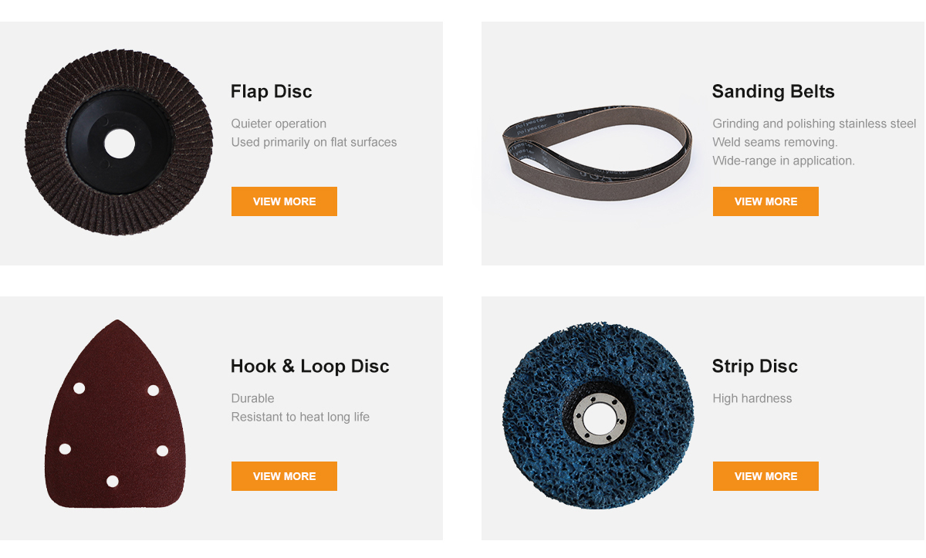Click the 'High hardness' description text
Screen dimensions: 926x558
click(752, 398)
